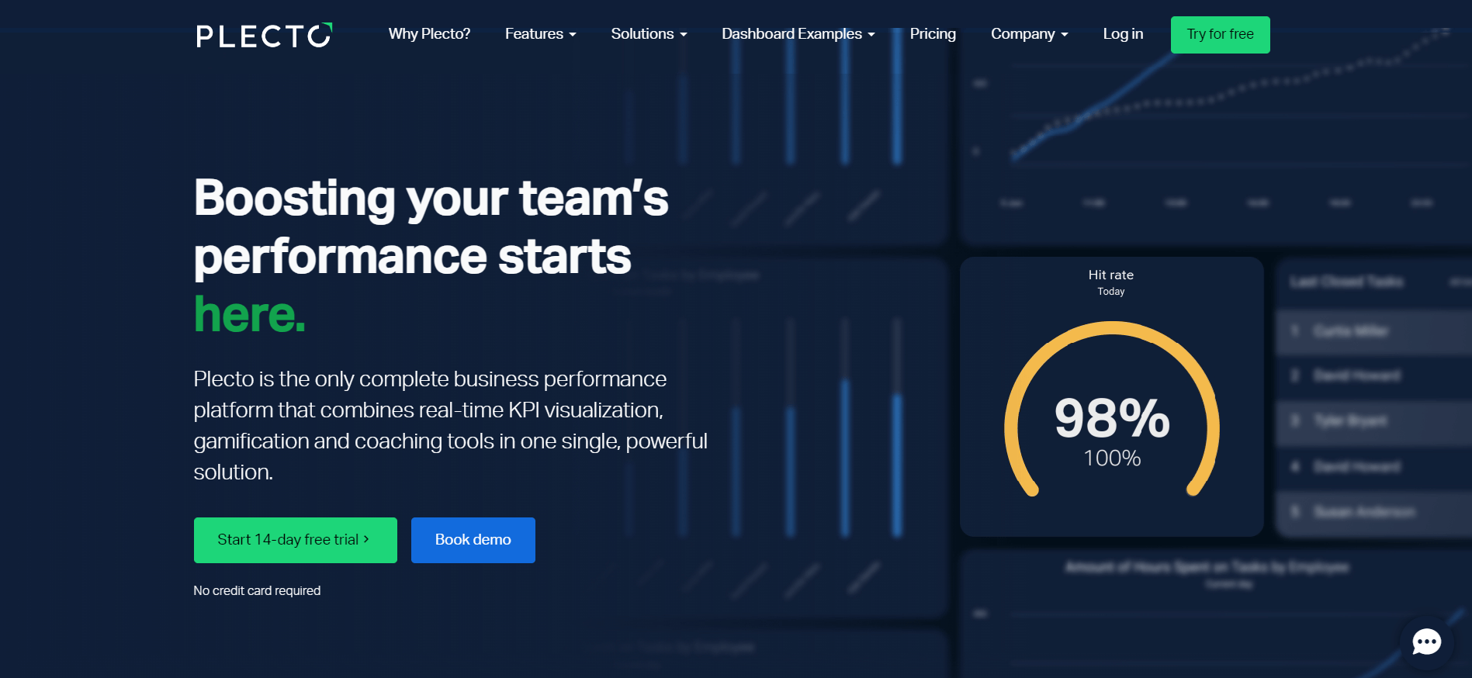Click the Log in link
Viewport: 1472px width, 678px height.
pos(1123,34)
